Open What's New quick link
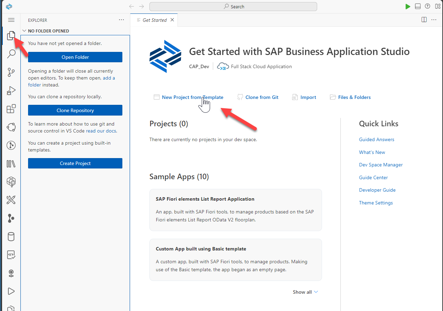 372,152
